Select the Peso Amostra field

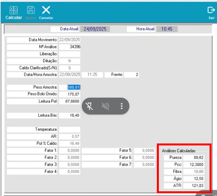coord(70,87)
